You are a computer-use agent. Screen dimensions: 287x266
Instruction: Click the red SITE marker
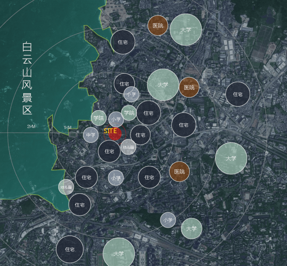115,134
